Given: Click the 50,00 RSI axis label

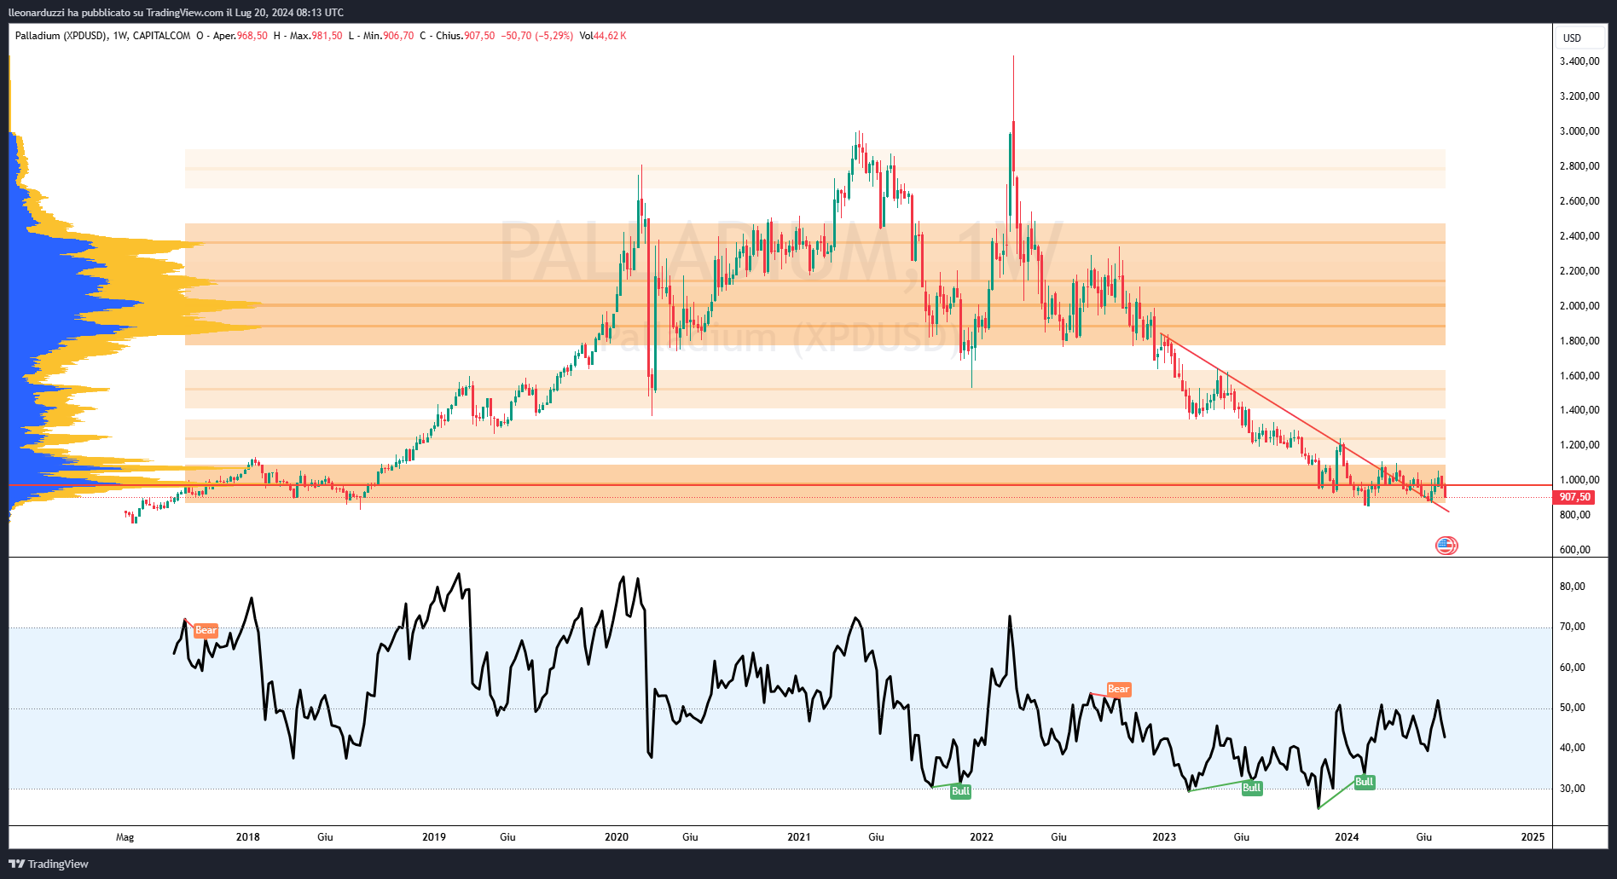Looking at the screenshot, I should (x=1573, y=708).
